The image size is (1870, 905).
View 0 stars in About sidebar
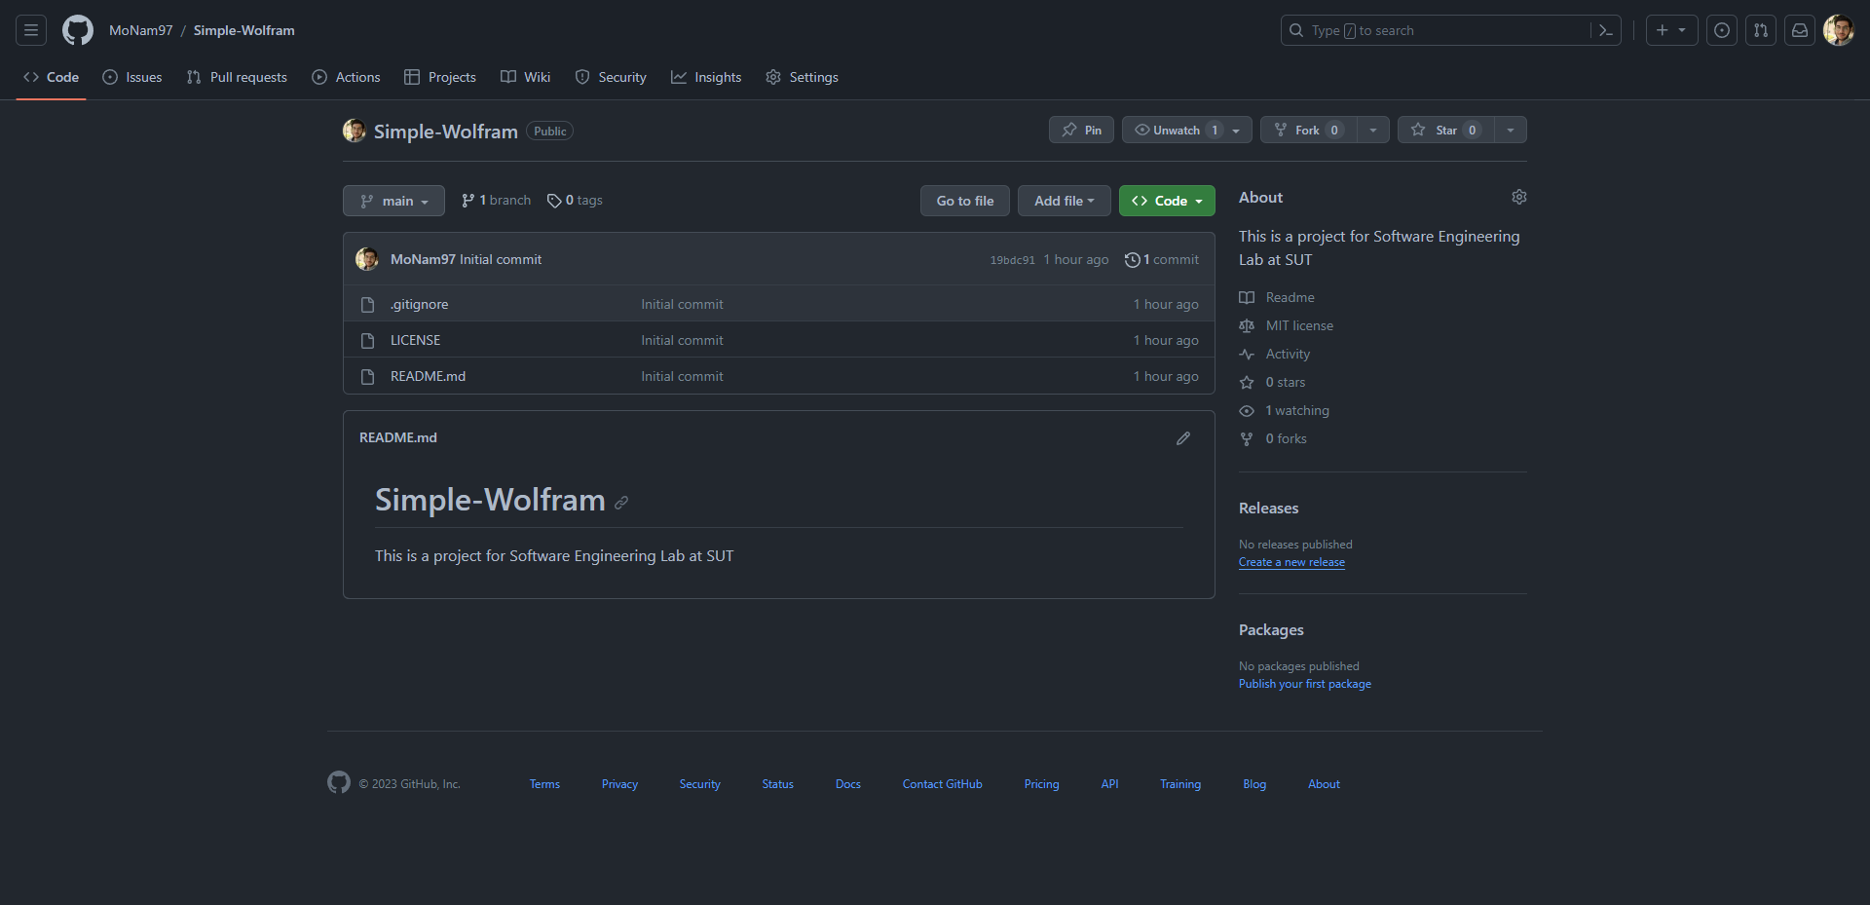1272,383
